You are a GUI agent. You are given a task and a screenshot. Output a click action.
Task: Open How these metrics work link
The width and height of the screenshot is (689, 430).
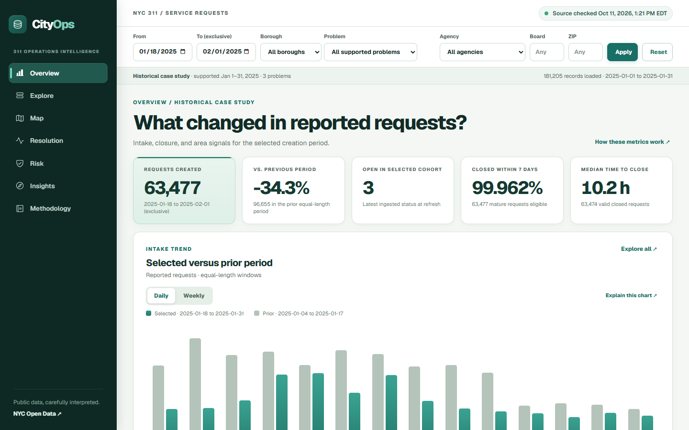click(x=632, y=142)
